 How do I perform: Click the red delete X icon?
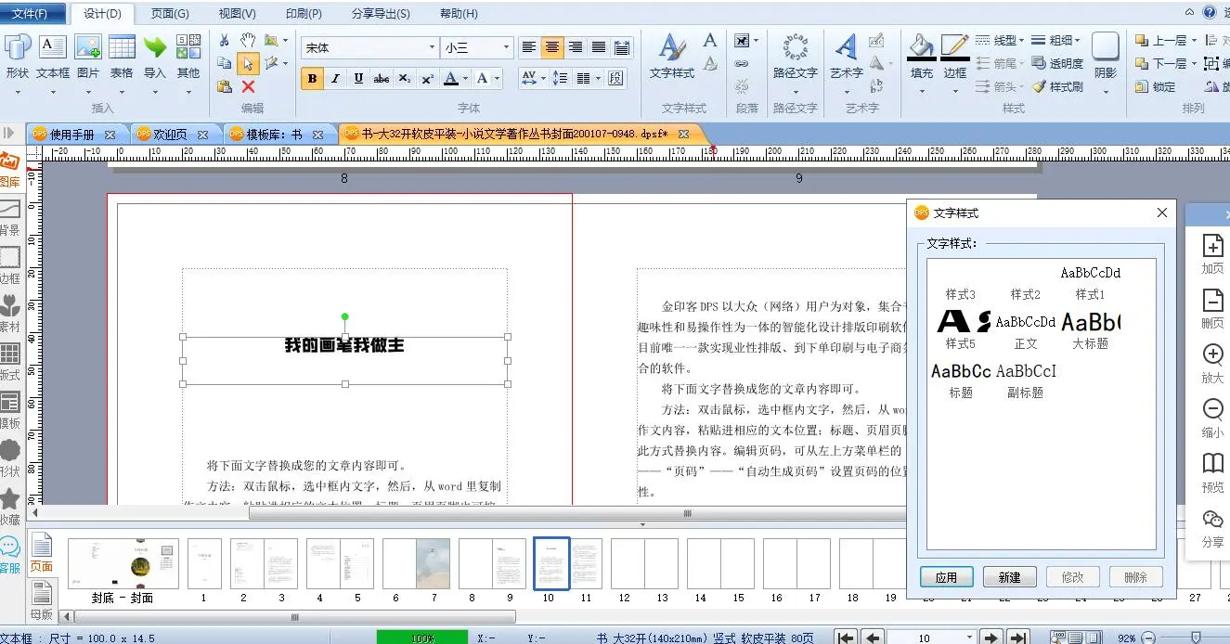tap(248, 86)
